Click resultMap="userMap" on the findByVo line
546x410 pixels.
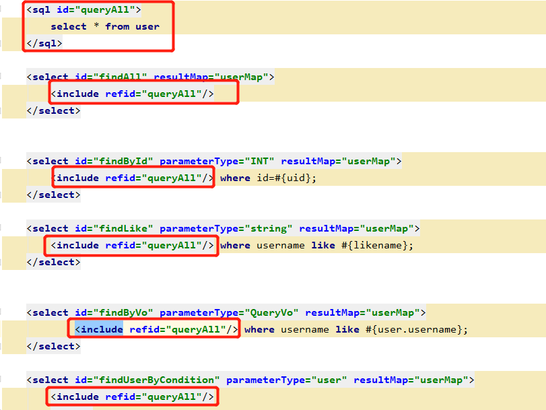click(362, 312)
